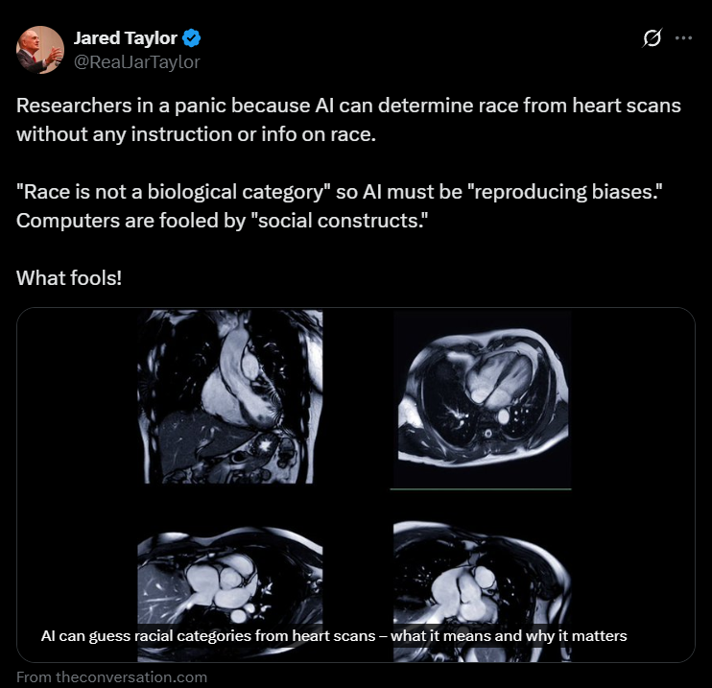Click 'what it means and why it matters'
Screen dimensions: 712x688
tap(517, 636)
